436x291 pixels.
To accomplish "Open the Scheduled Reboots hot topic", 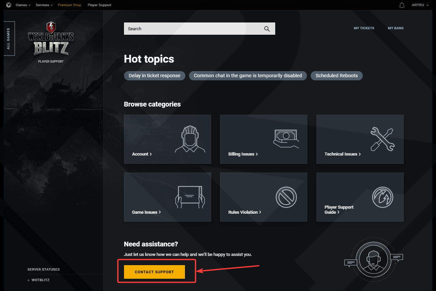I will coord(337,76).
